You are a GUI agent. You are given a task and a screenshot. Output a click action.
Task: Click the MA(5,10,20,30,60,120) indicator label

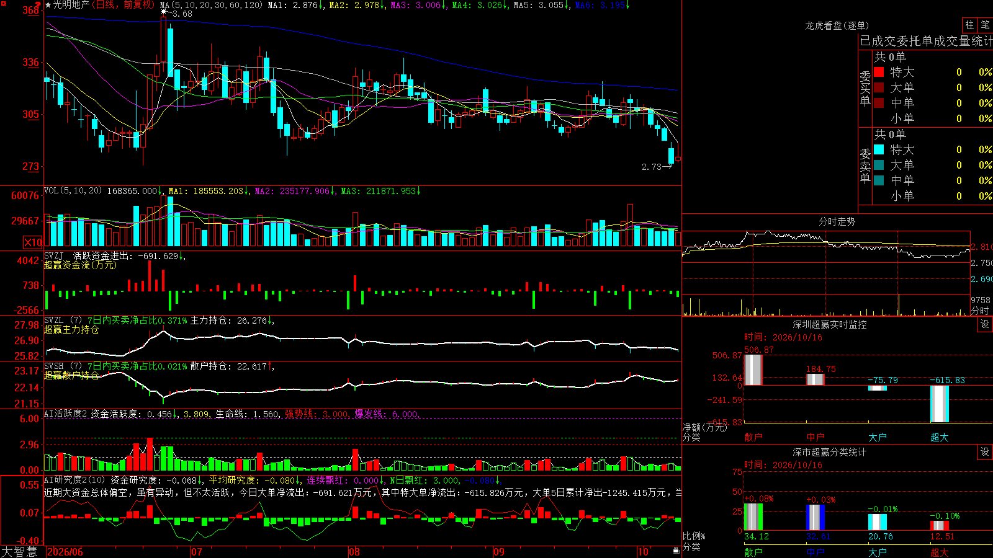pyautogui.click(x=211, y=5)
